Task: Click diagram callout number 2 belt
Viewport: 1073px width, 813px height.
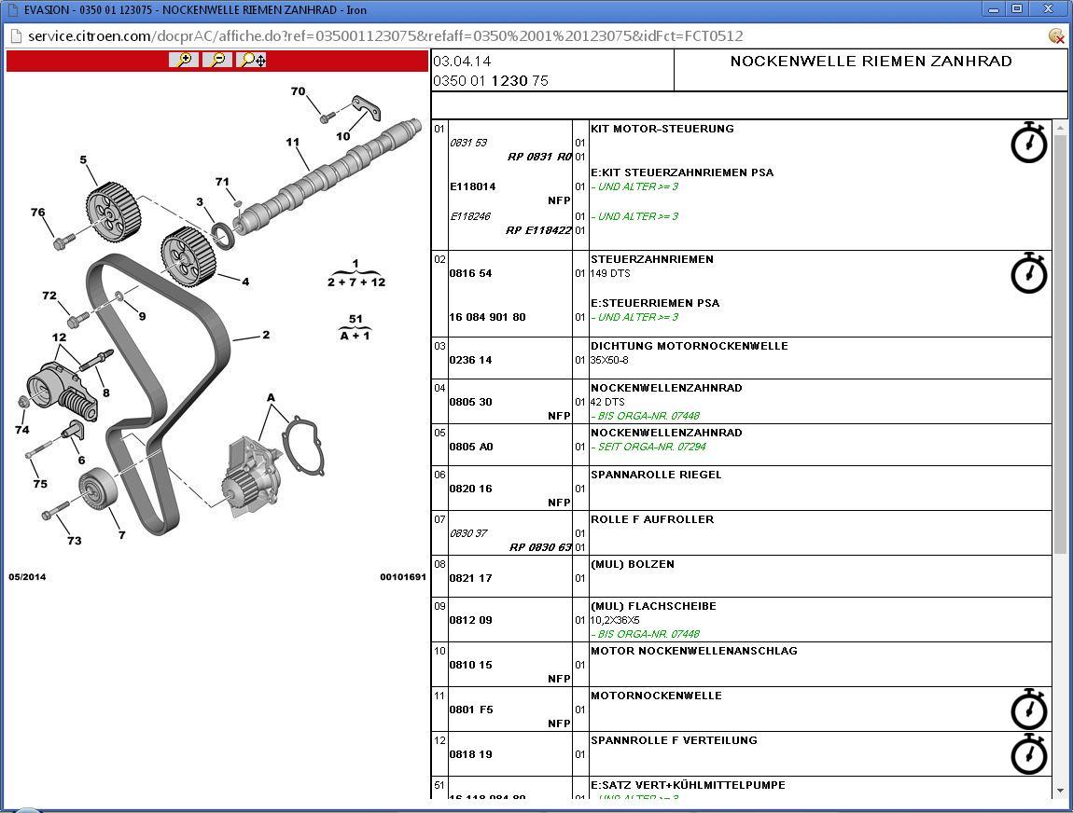Action: click(266, 335)
